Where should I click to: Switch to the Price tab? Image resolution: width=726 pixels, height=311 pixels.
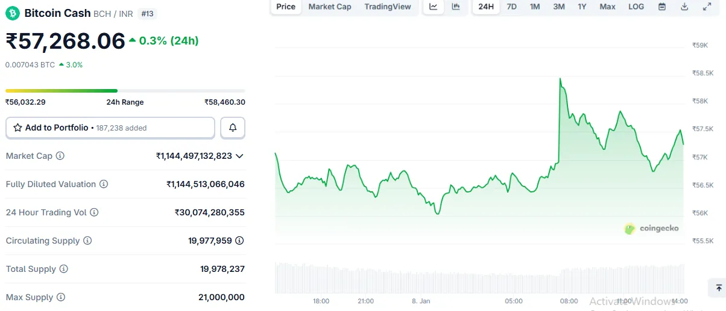[x=286, y=7]
